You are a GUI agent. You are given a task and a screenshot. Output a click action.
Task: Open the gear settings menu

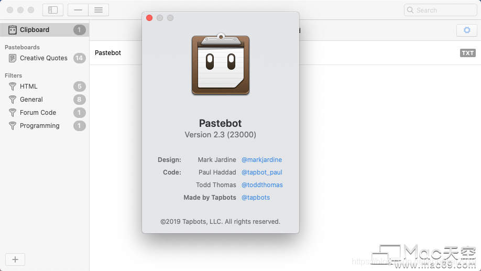click(466, 30)
